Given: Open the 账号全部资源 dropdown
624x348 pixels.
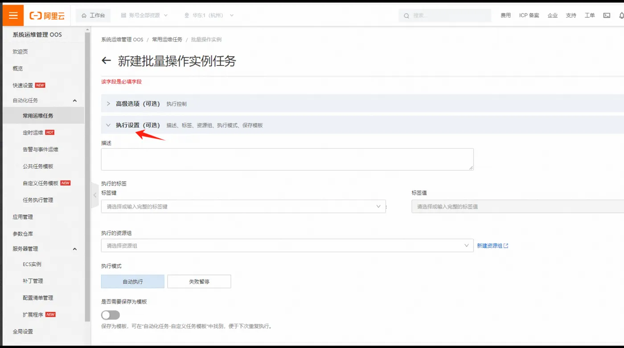Looking at the screenshot, I should click(x=145, y=16).
